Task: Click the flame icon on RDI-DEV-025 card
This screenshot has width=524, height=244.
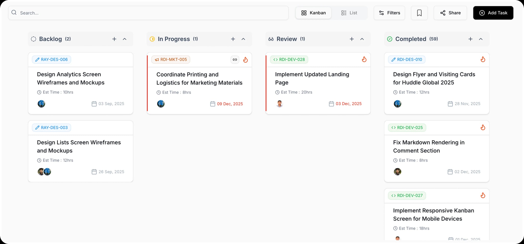Action: point(483,127)
